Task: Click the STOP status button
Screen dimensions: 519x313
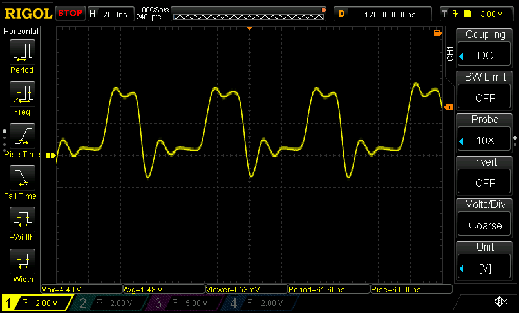Action: (70, 13)
